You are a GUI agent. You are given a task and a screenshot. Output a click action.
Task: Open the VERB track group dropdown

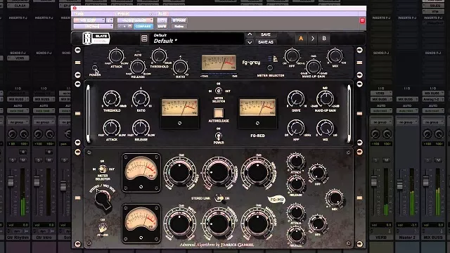click(x=381, y=122)
